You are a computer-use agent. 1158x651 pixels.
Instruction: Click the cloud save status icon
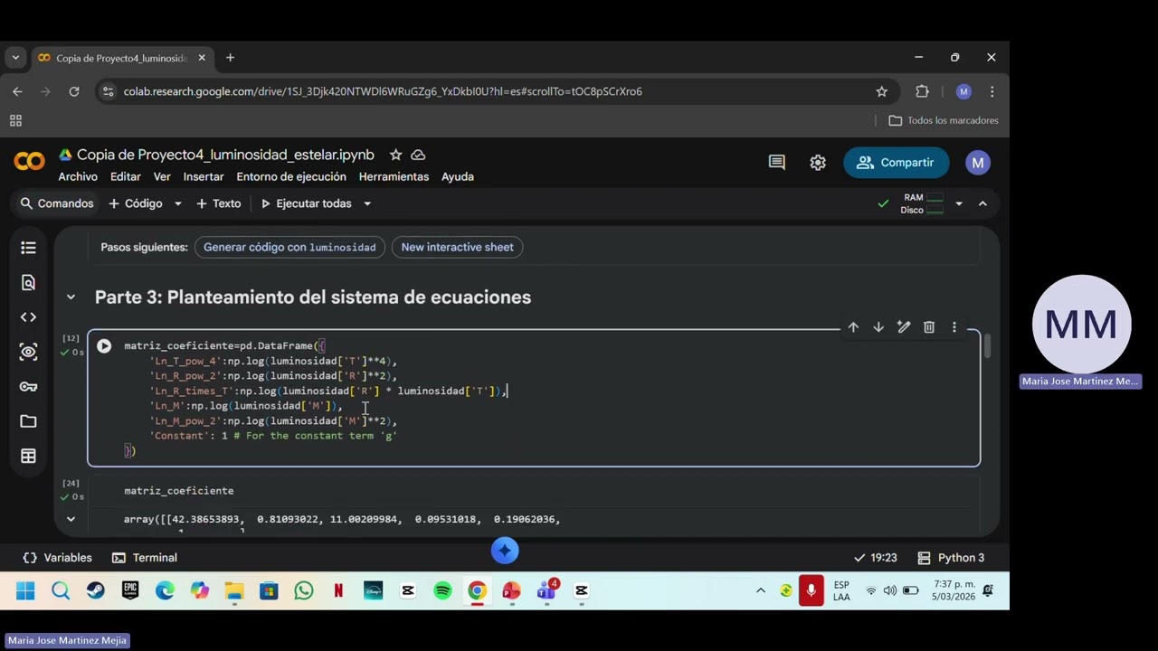418,155
